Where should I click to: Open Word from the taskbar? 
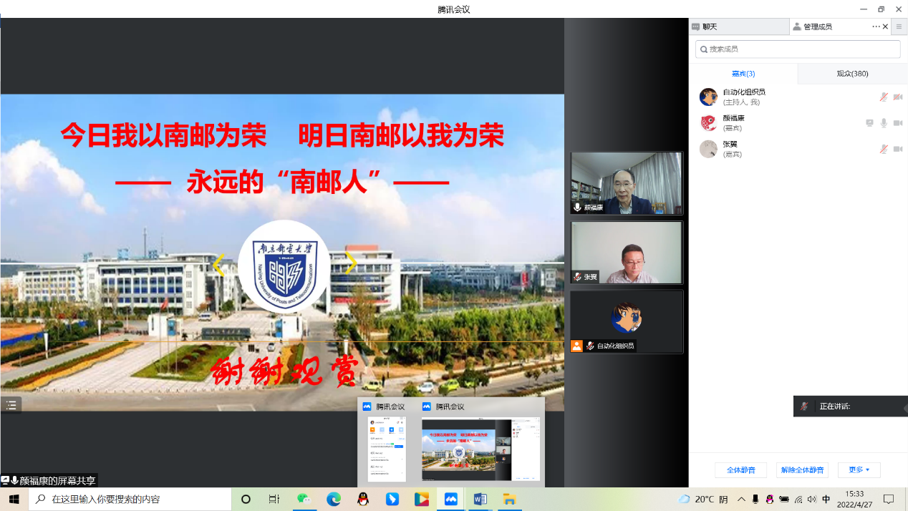click(x=480, y=499)
